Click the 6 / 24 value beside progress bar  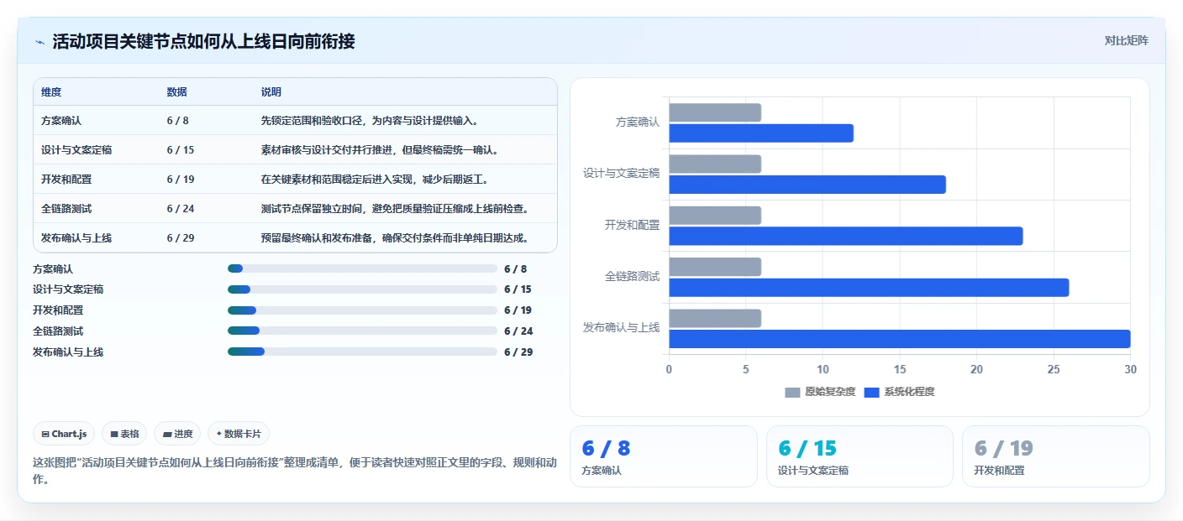518,331
